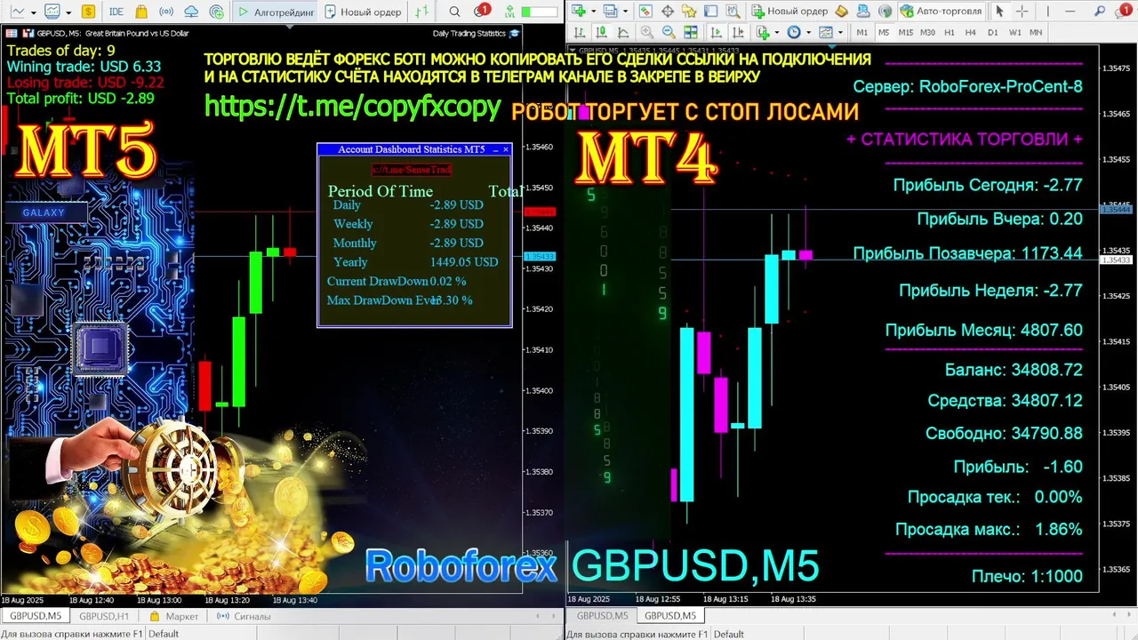This screenshot has height=640, width=1138.
Task: Click Daily Trading Statistics label on MT5 chart
Action: (x=469, y=33)
